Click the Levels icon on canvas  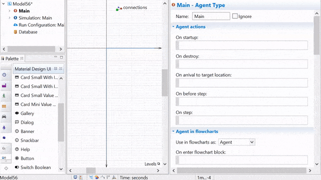tap(158, 163)
